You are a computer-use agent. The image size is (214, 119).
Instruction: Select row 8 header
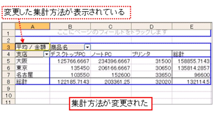(x=9, y=82)
